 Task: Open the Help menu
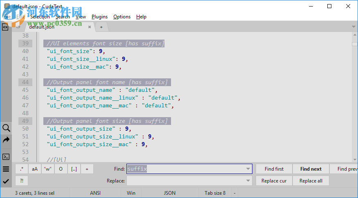(141, 17)
